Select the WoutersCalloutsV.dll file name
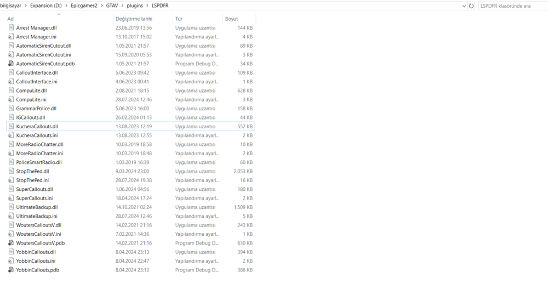The image size is (548, 283). point(39,225)
